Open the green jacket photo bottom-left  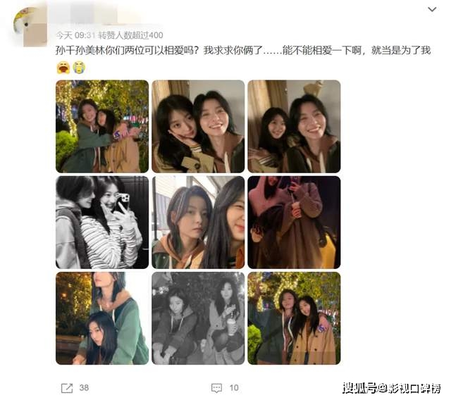point(102,318)
